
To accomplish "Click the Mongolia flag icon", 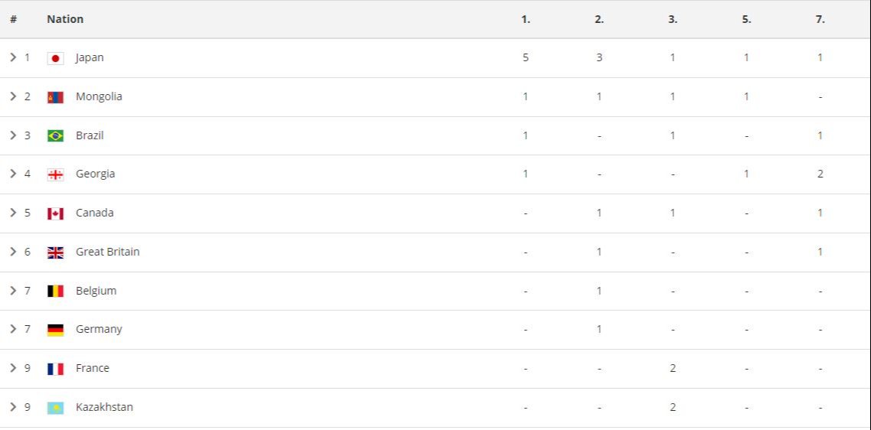I will (x=55, y=97).
